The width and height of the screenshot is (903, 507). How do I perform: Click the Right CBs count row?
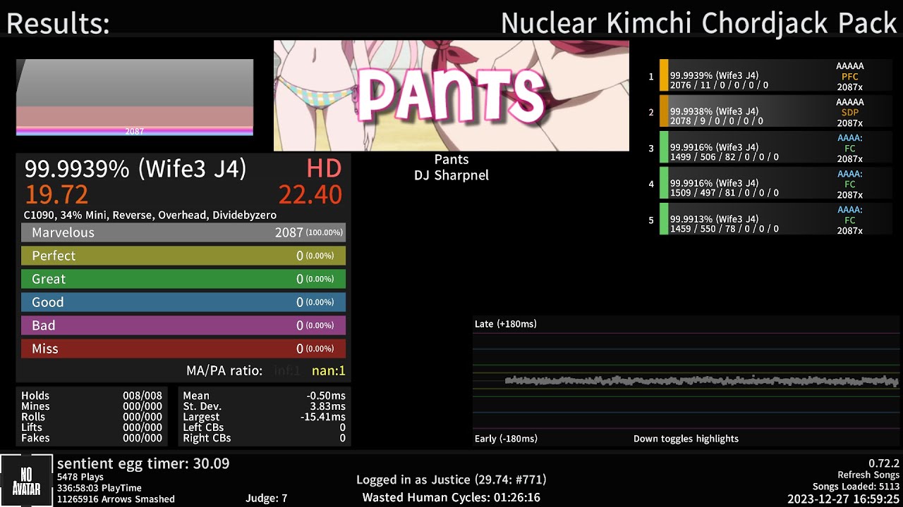265,438
